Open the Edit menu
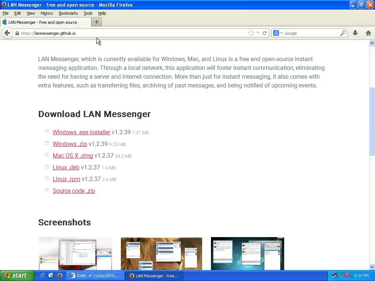Screen dimensions: 375x281 tap(18, 13)
